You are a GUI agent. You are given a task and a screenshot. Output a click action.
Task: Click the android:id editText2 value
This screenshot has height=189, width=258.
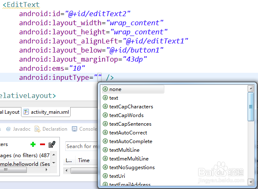97,14
